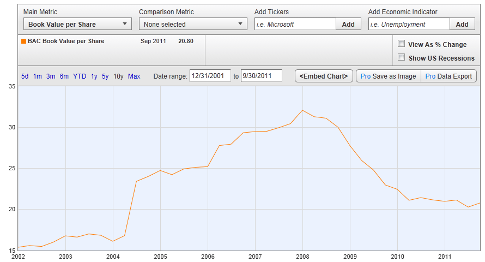This screenshot has height=262, width=485.
Task: Click the 2004 x-axis label
Action: click(x=113, y=257)
